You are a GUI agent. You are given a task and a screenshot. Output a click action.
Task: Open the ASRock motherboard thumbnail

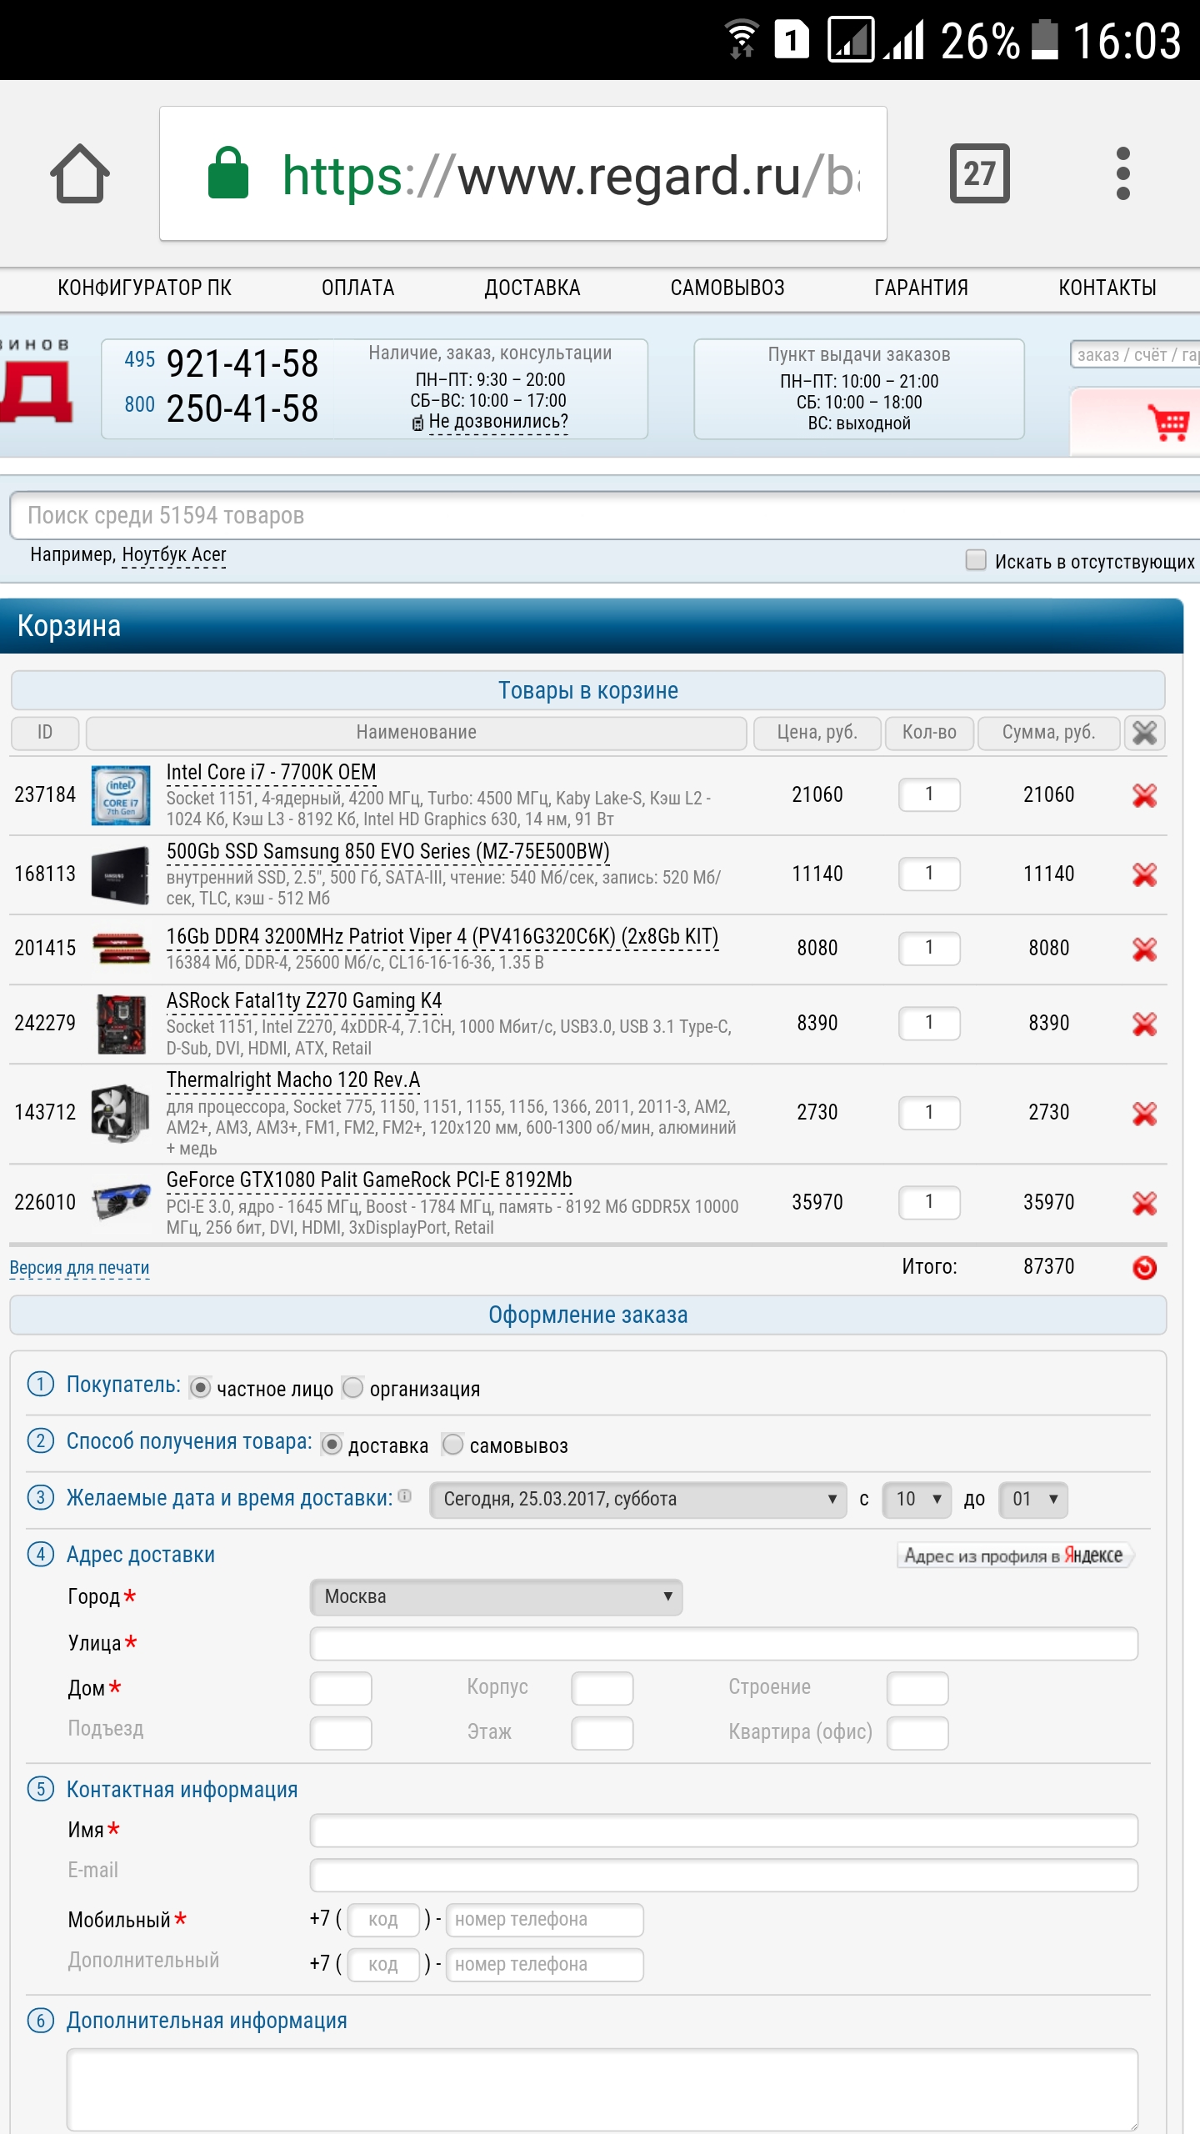click(121, 1024)
